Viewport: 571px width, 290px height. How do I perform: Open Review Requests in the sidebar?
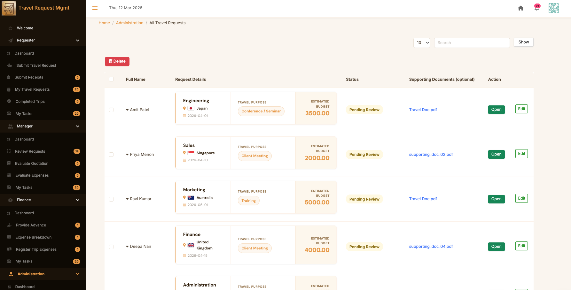[x=30, y=151]
